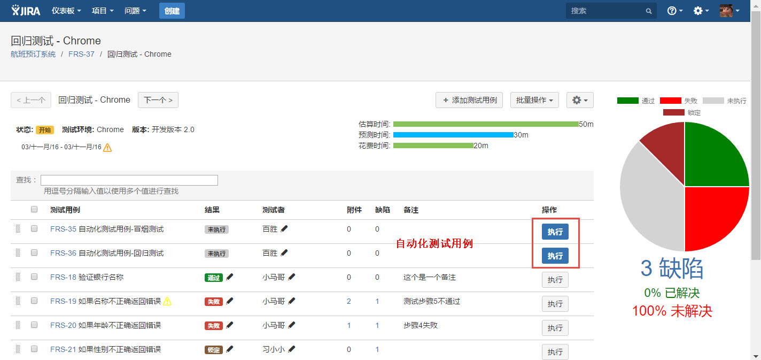Click the 查找 filter input field
Image resolution: width=761 pixels, height=360 pixels.
129,180
